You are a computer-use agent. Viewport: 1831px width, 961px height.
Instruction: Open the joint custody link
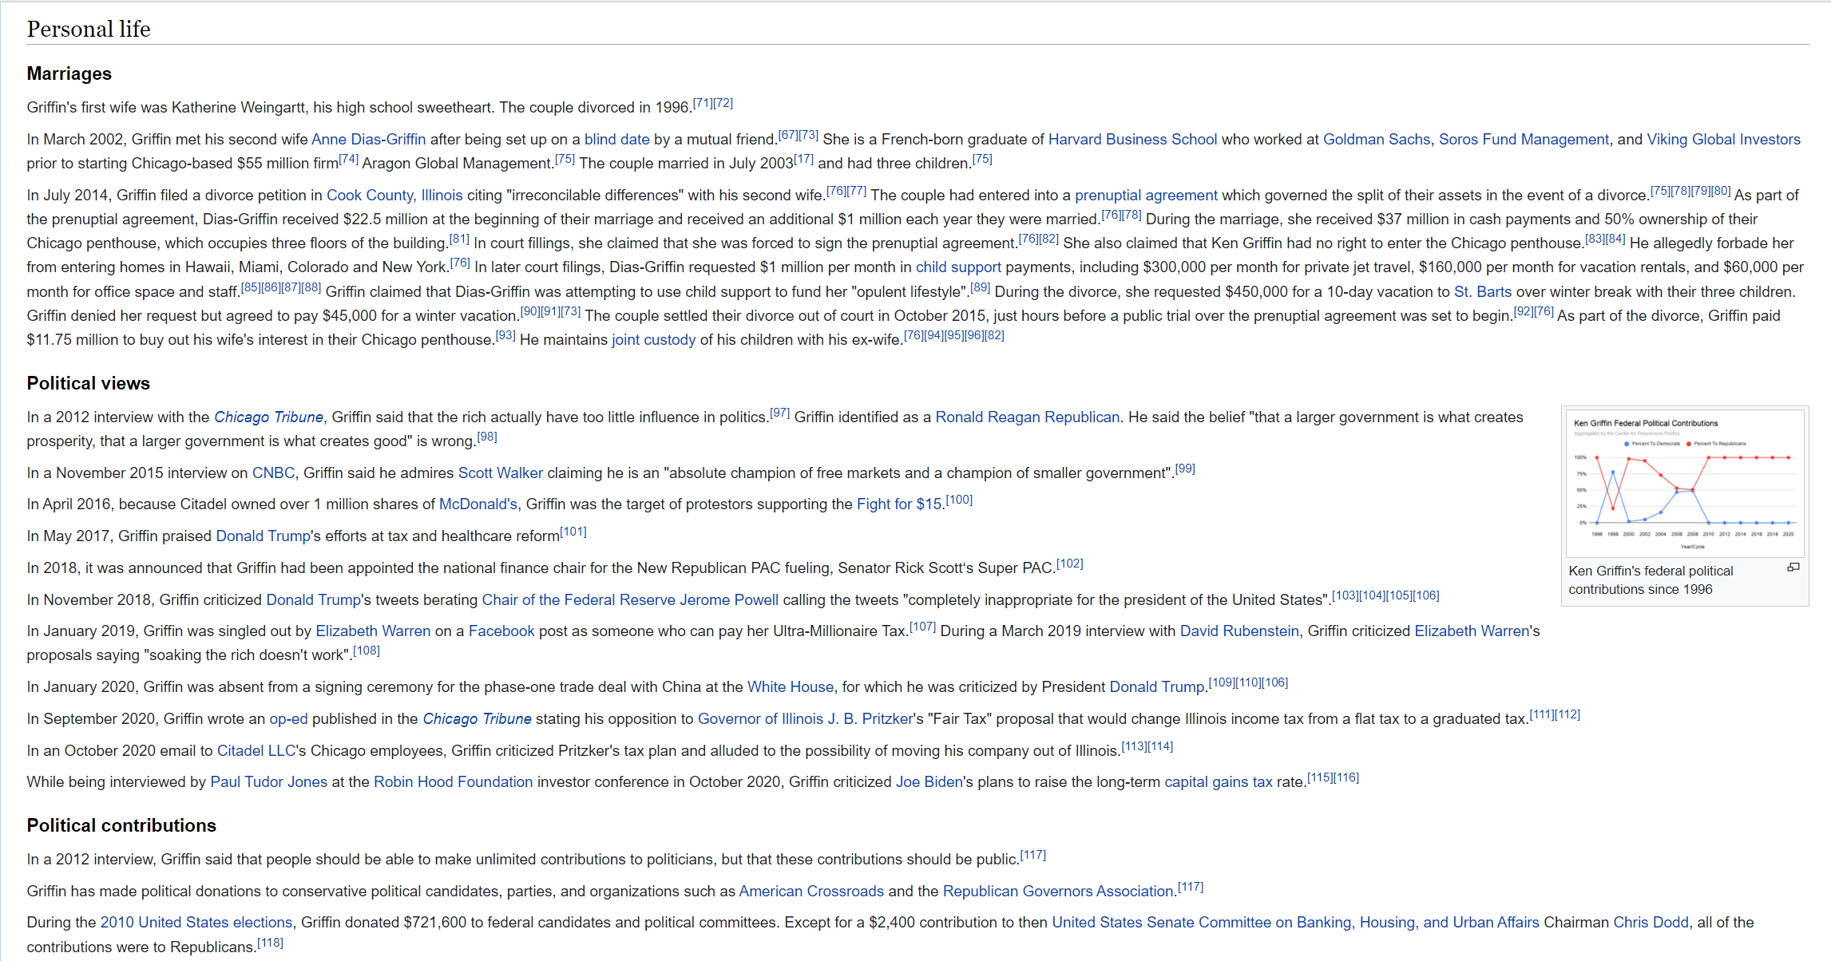(x=653, y=339)
